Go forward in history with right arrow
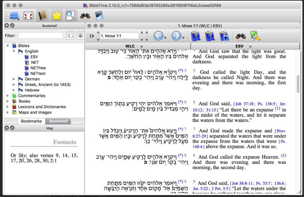304x197 pixels. pyautogui.click(x=176, y=36)
